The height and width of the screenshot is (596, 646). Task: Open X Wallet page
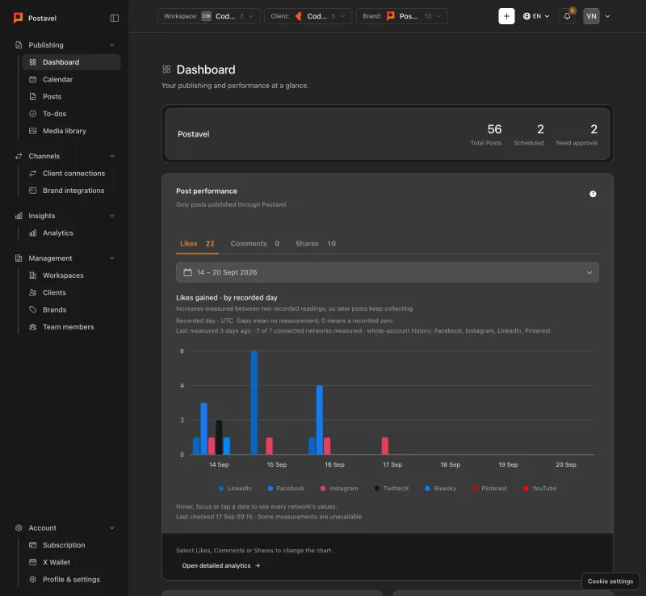click(x=71, y=562)
